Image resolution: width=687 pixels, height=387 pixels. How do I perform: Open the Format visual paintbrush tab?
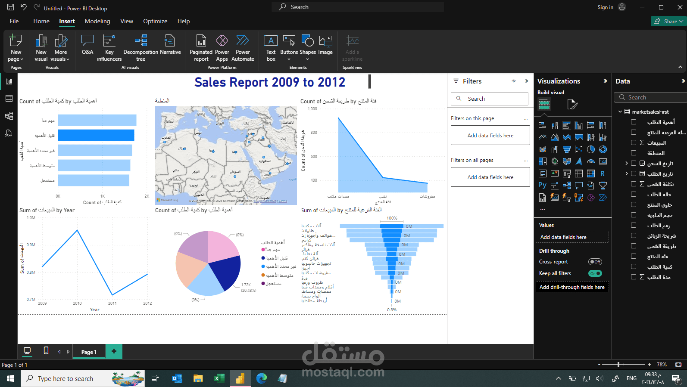[x=572, y=104]
